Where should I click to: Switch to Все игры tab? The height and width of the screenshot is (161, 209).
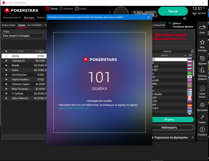[x=29, y=18]
